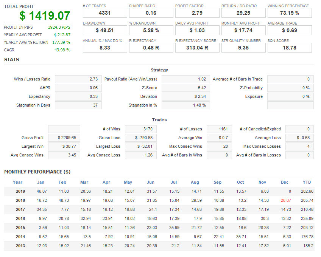Select Stagnation in % field 1.48 %
321x257 pixels.
pos(186,105)
